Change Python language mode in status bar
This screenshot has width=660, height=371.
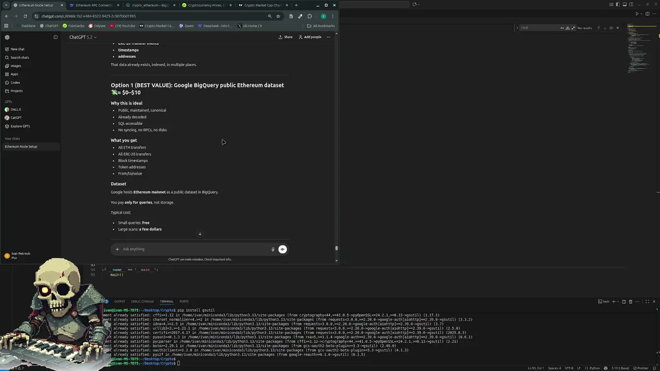[x=595, y=368]
